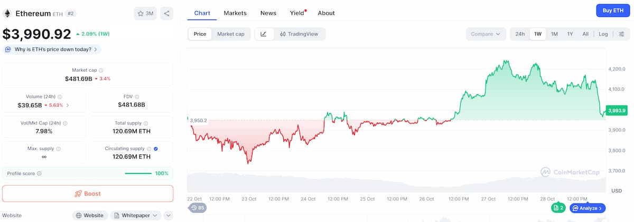Select the Price toggle
The width and height of the screenshot is (634, 222).
[x=200, y=34]
